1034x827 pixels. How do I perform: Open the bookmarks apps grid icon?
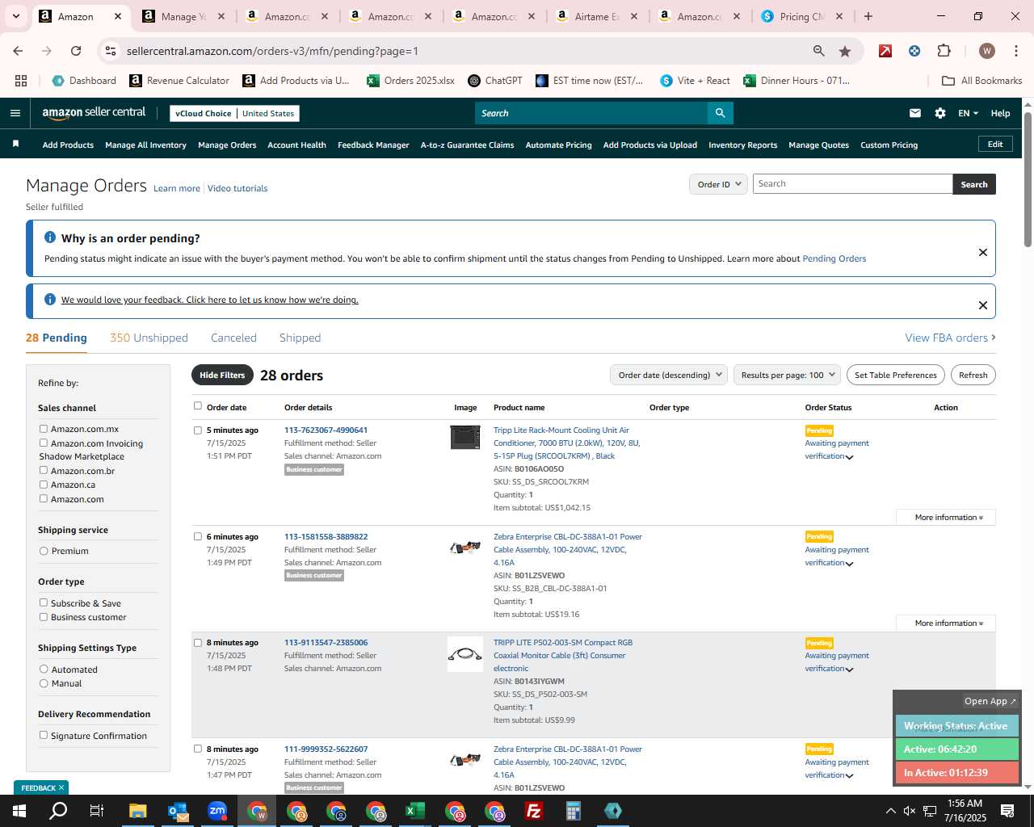tap(21, 81)
